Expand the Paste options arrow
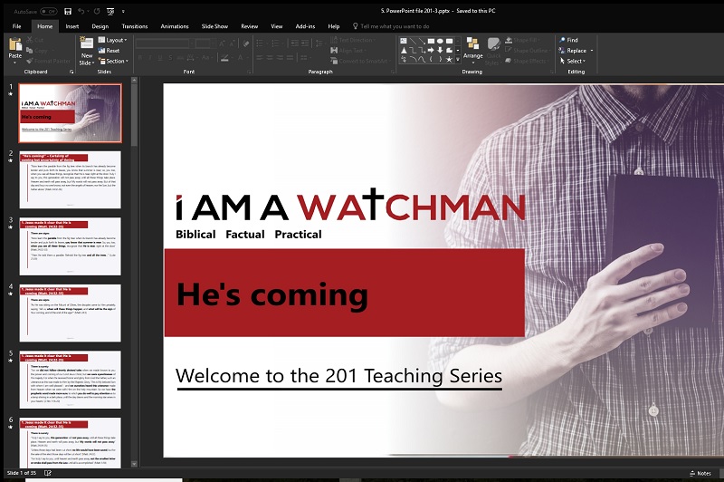 point(15,62)
